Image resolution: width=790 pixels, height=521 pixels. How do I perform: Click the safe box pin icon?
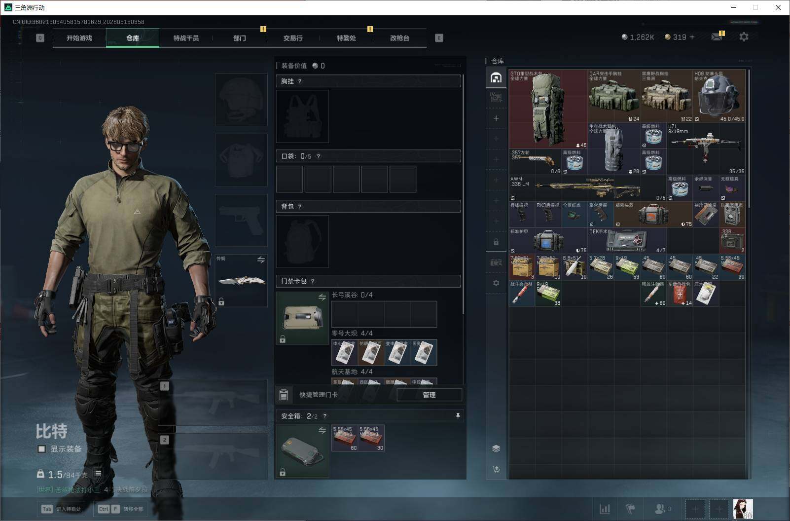(458, 416)
